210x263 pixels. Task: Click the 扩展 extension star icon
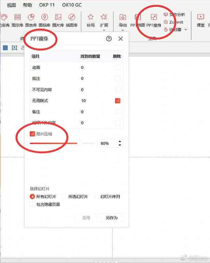[104, 17]
